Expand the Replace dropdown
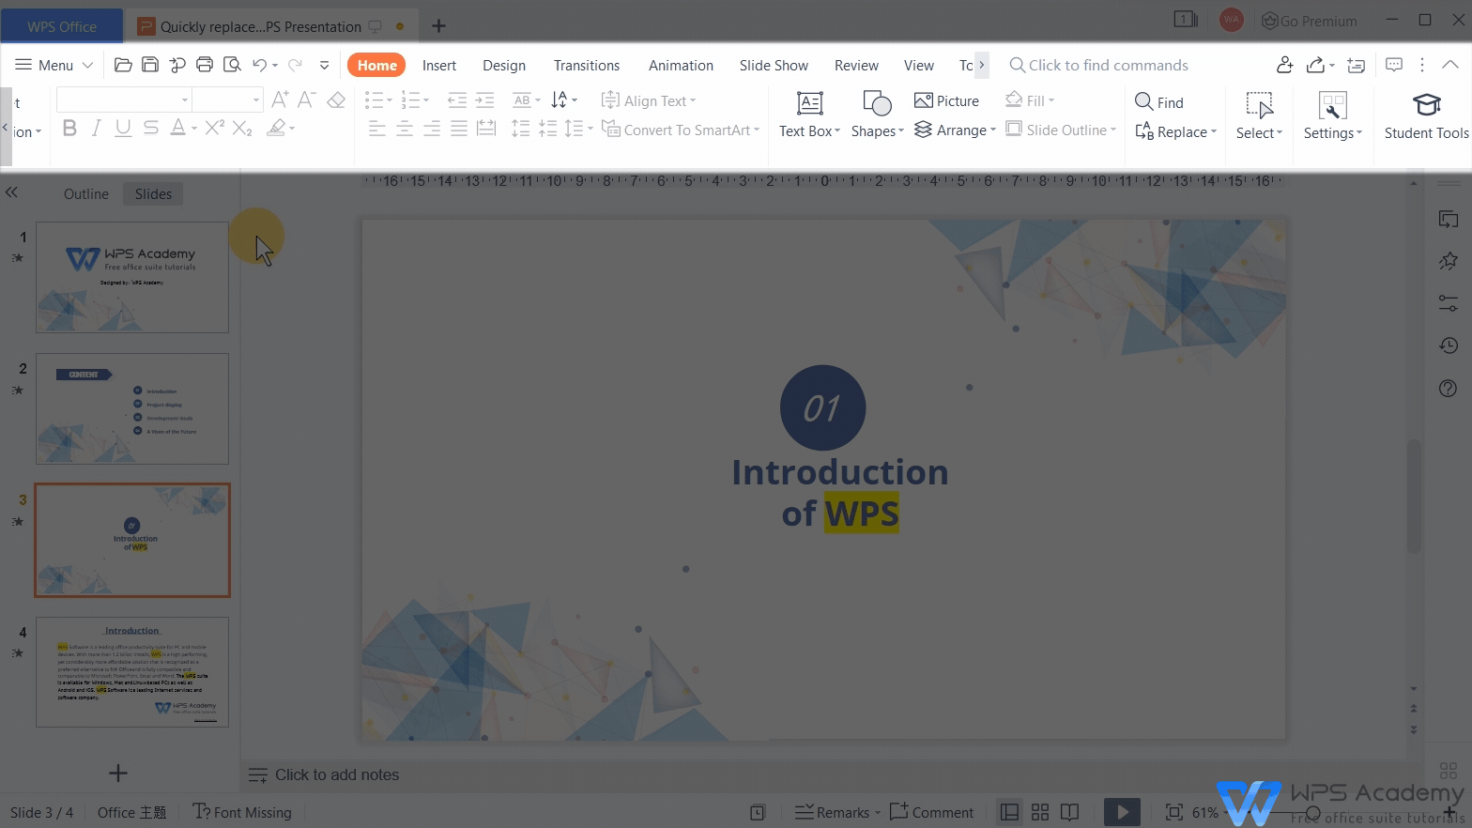 (1214, 132)
